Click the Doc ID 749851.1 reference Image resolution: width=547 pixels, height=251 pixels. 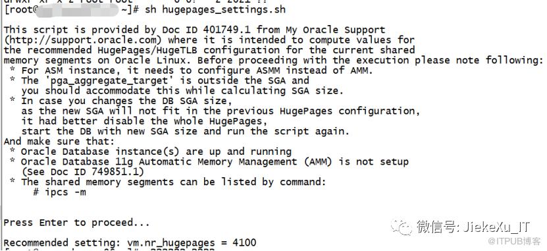[94, 172]
